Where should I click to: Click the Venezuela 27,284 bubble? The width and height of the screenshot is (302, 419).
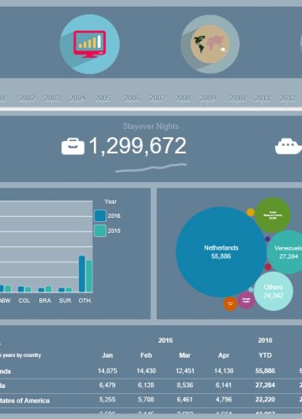tap(285, 252)
